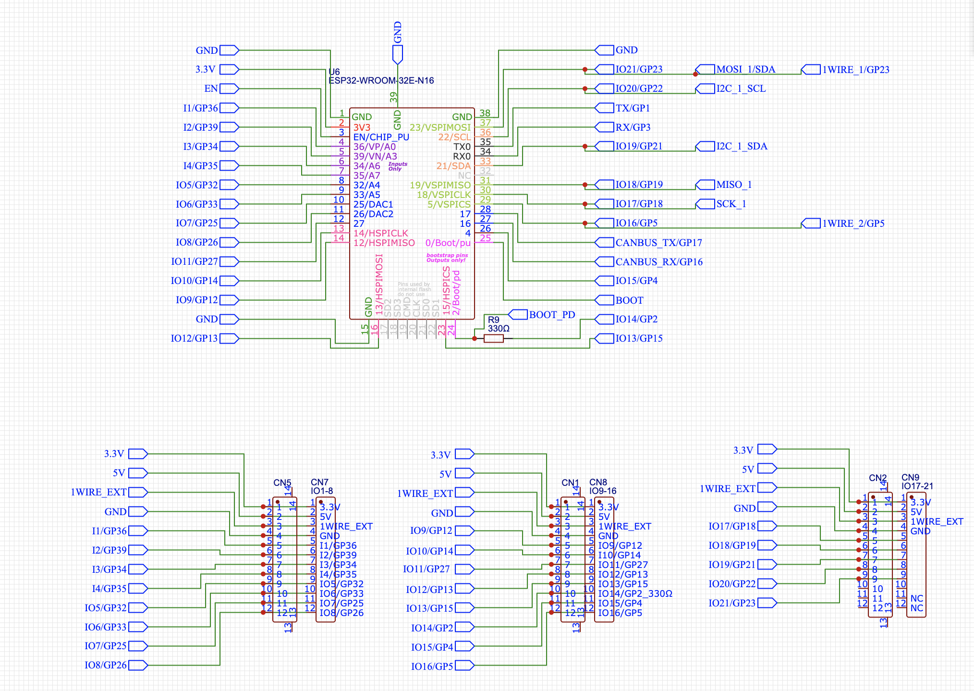Click the 26/DAC2 pin label

[x=373, y=214]
